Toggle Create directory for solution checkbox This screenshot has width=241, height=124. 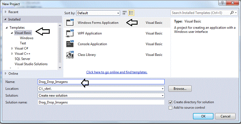[170, 102]
